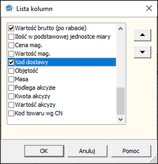Viewport: 158px width, 164px height.
Task: Open help with the Pomoc button
Action: tap(131, 151)
